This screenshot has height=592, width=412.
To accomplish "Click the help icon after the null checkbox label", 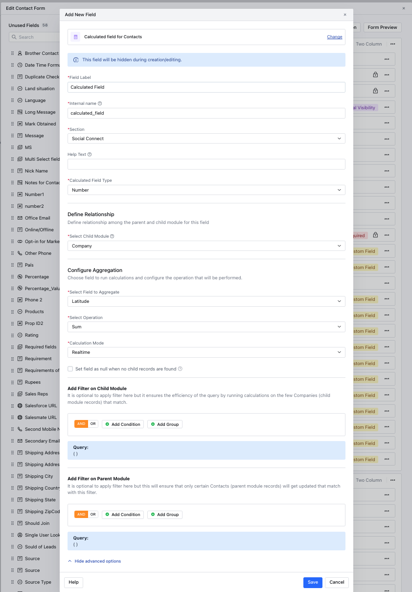I will click(x=180, y=369).
